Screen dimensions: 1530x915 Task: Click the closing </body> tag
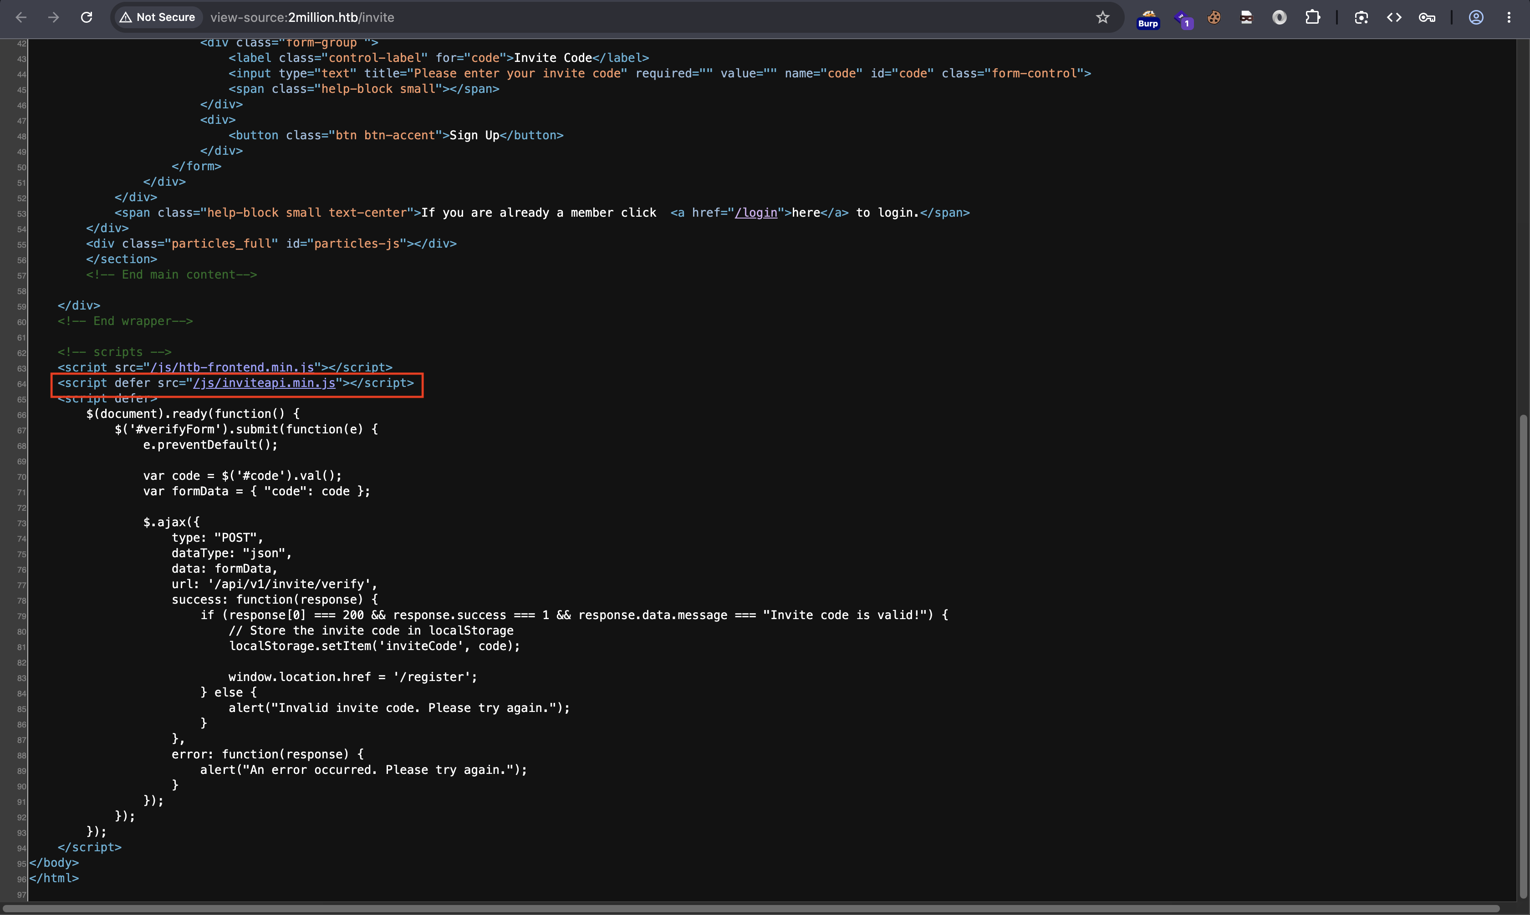[54, 863]
